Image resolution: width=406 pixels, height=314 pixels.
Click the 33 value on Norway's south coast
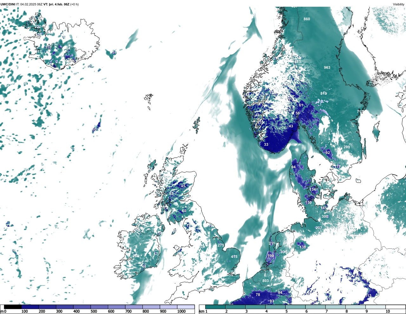[x=266, y=144]
